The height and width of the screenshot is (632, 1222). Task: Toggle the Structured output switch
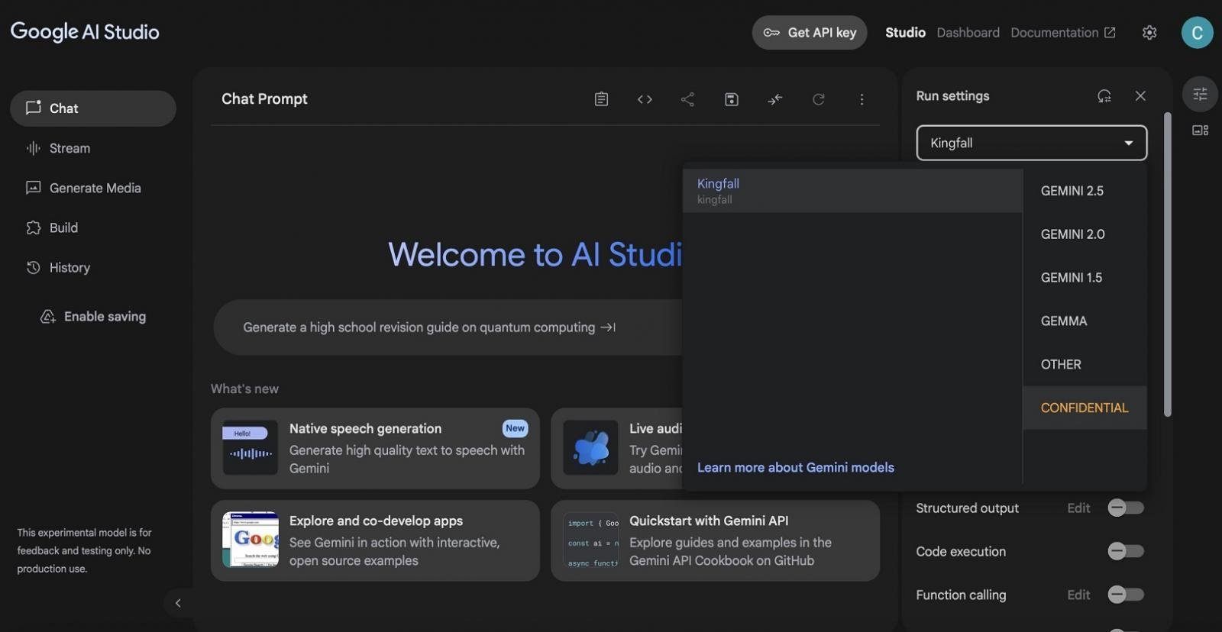pyautogui.click(x=1125, y=508)
